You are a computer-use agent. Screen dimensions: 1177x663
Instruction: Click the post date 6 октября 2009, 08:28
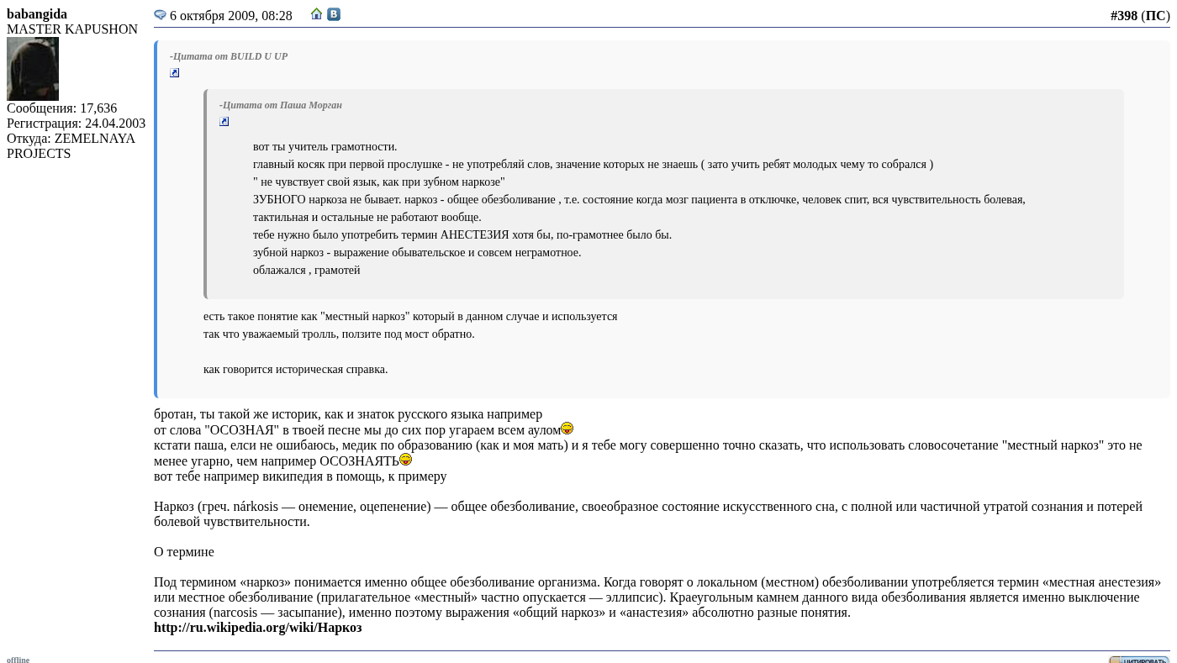pyautogui.click(x=231, y=16)
